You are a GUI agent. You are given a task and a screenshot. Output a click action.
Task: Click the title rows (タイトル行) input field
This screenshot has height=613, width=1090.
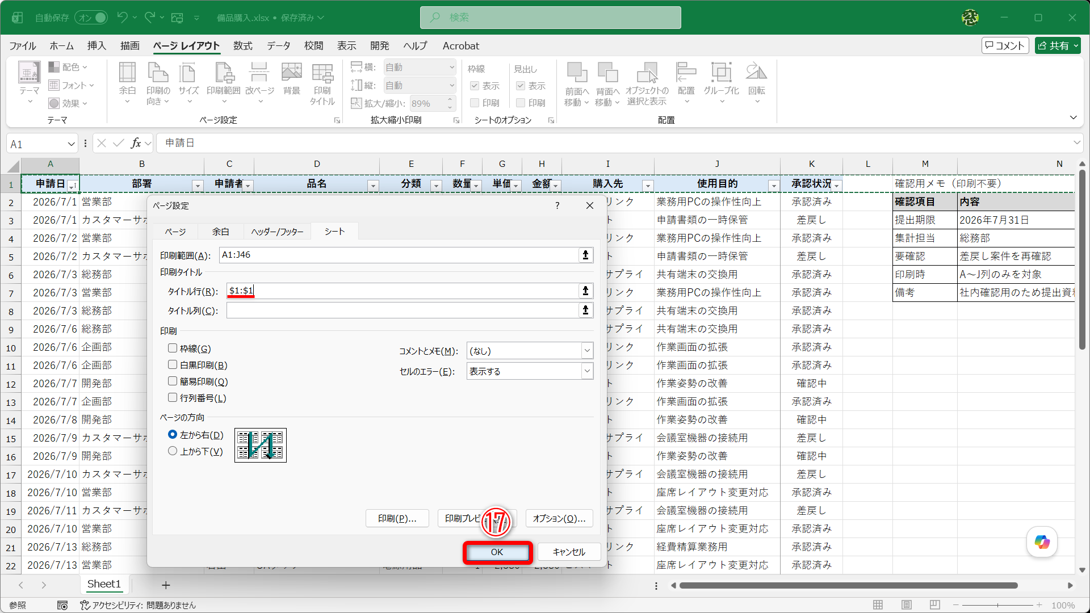click(x=403, y=291)
